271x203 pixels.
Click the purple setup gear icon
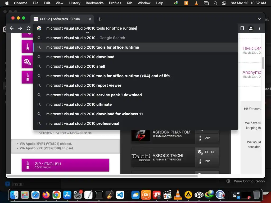pyautogui.click(x=27, y=62)
